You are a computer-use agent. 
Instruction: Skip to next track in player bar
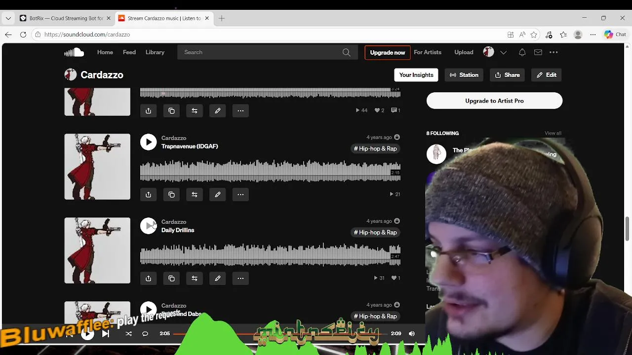[x=106, y=334]
